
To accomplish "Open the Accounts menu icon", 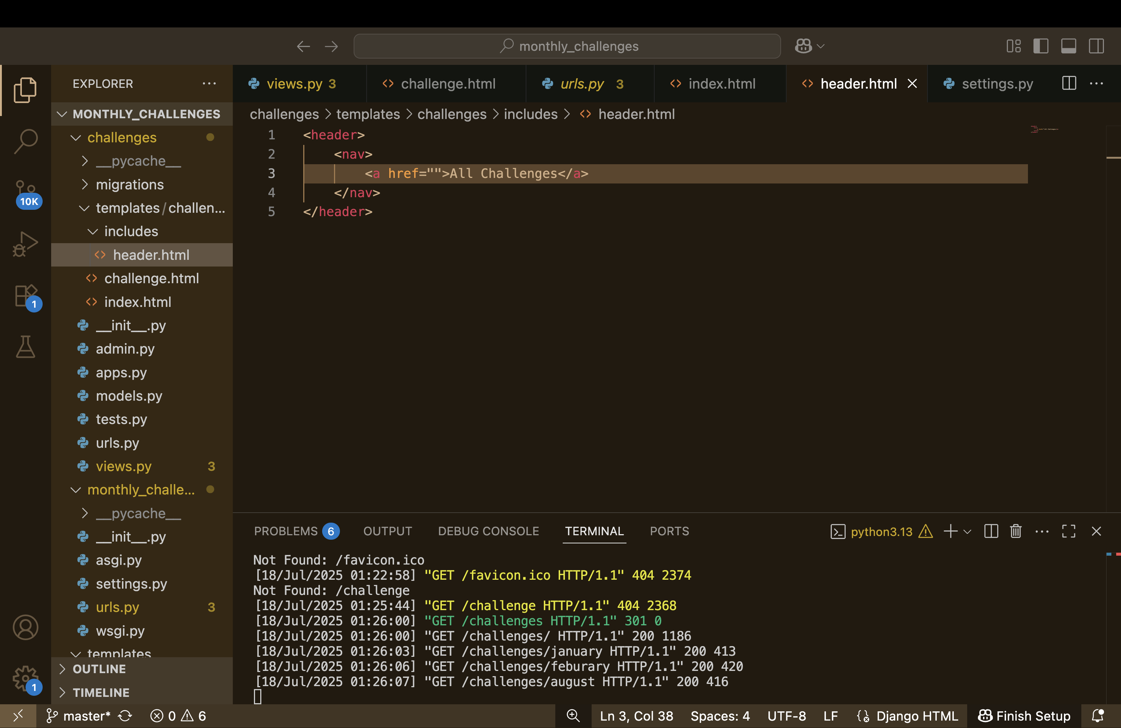I will pyautogui.click(x=25, y=627).
